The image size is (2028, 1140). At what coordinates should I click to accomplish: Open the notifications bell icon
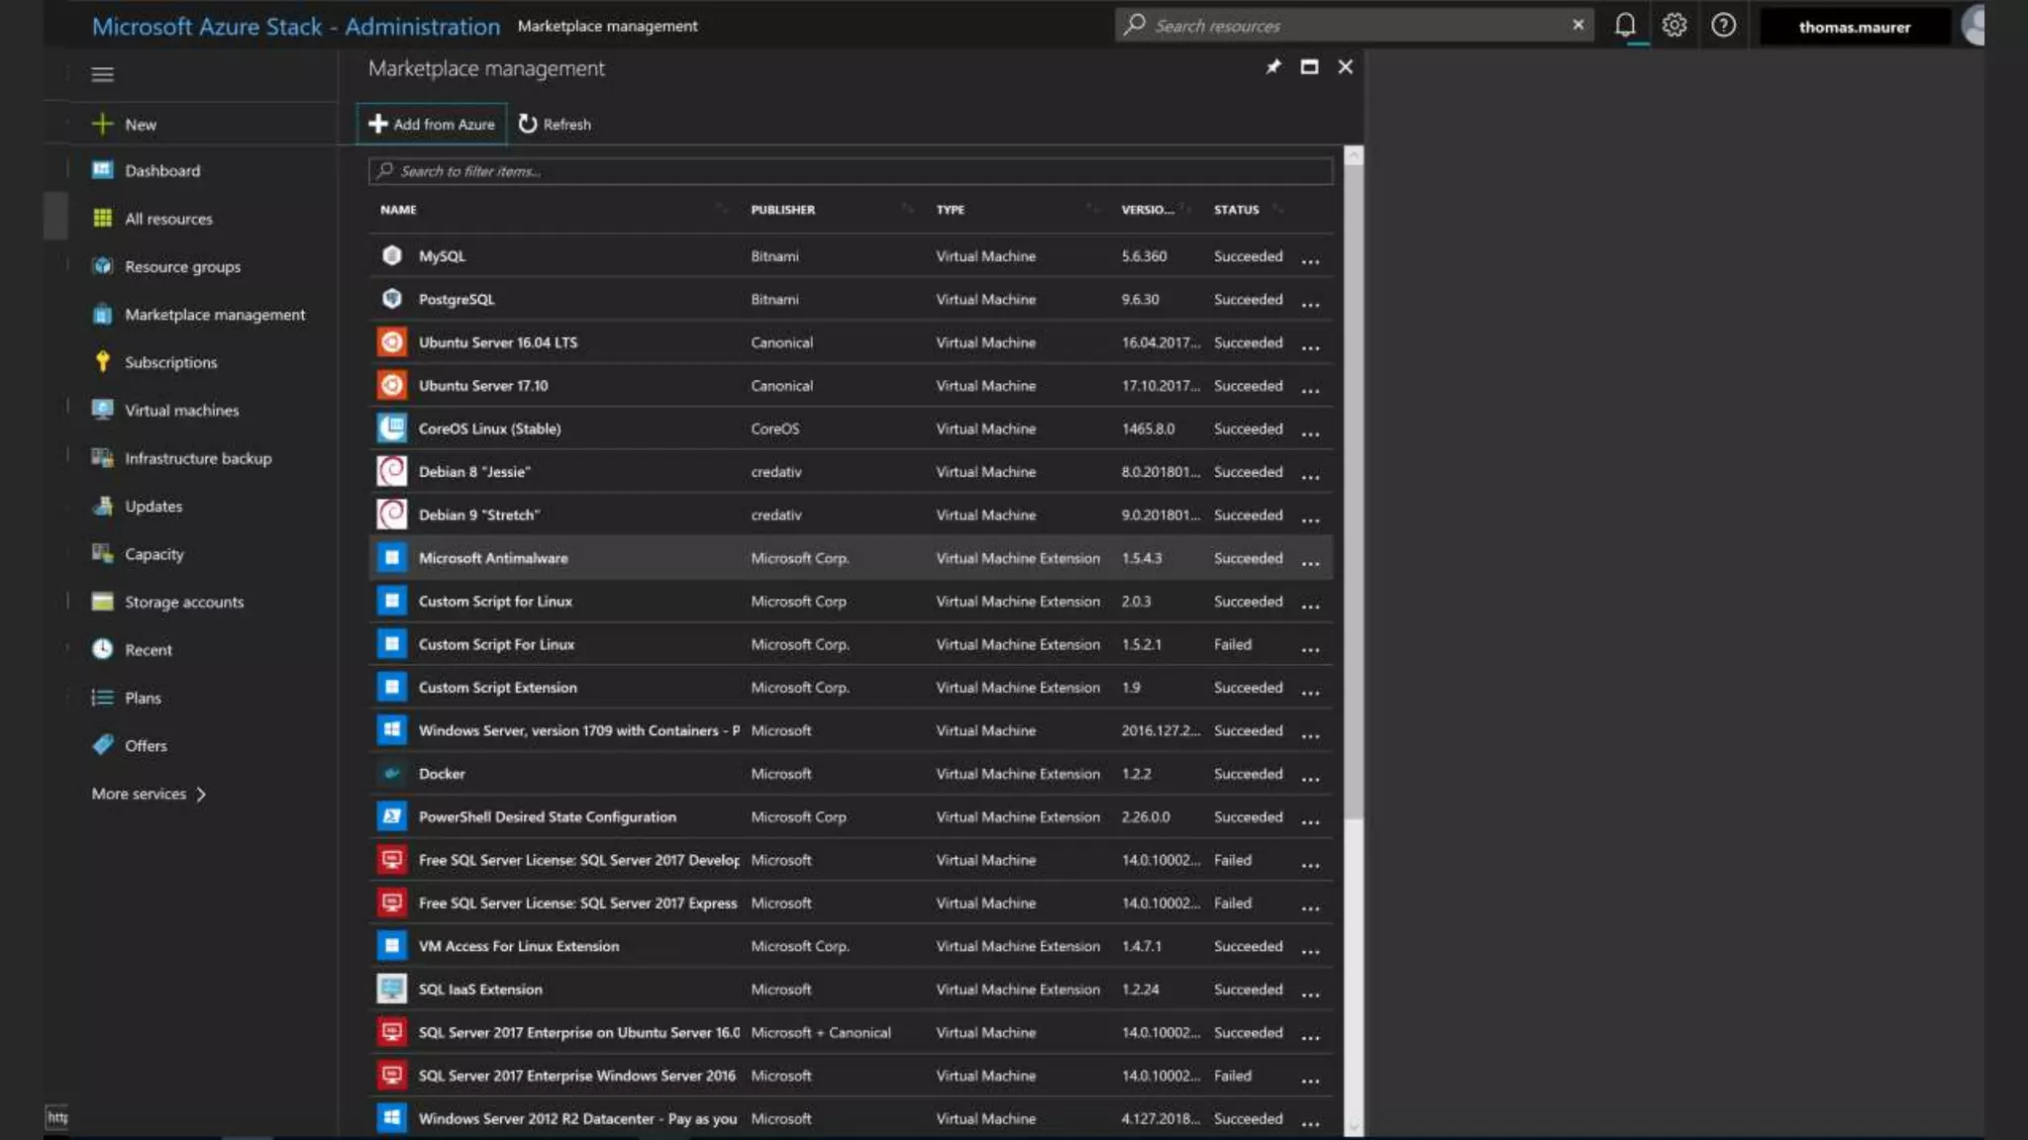click(x=1625, y=26)
